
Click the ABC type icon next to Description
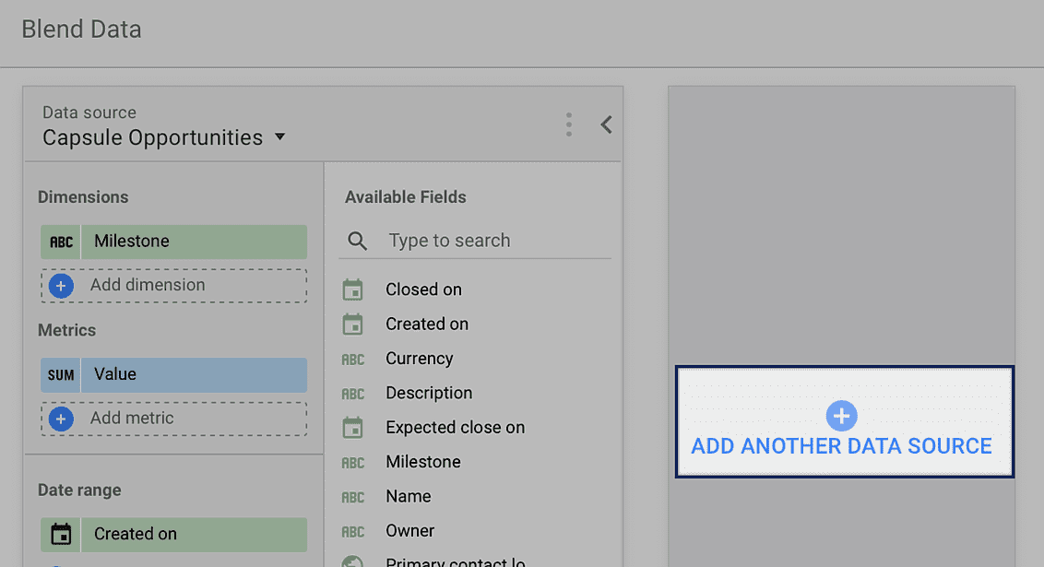pos(353,394)
